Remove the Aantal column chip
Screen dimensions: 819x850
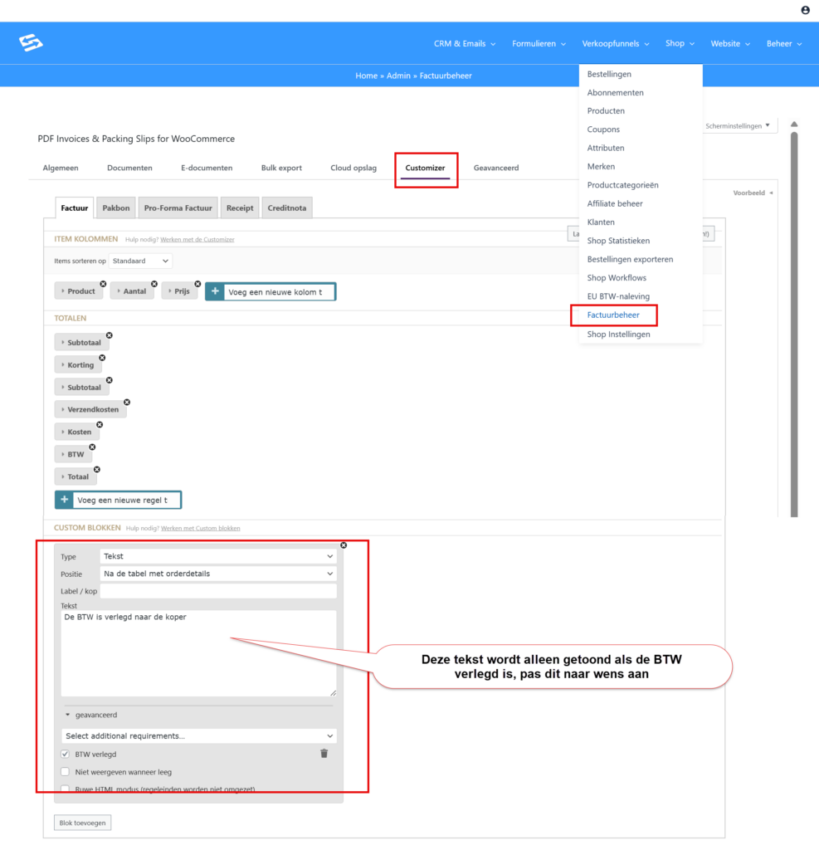point(154,284)
